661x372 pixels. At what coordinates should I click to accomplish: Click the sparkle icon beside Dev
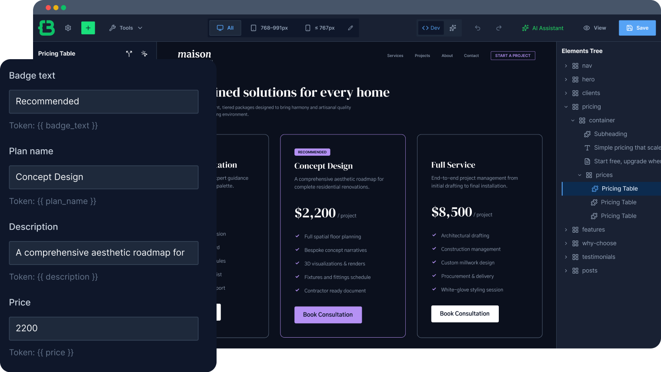pyautogui.click(x=453, y=28)
